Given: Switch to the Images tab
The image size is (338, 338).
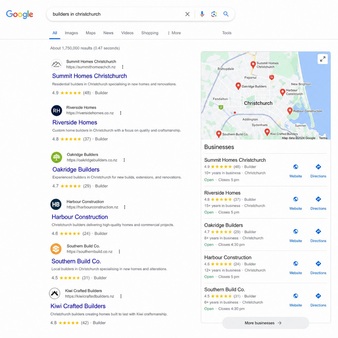Looking at the screenshot, I should (x=71, y=33).
